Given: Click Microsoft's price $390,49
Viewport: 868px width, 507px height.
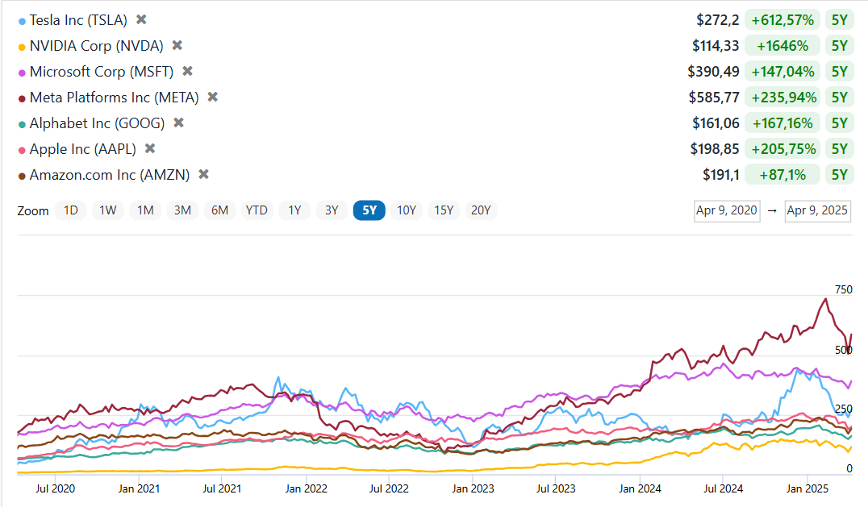Looking at the screenshot, I should pos(714,71).
